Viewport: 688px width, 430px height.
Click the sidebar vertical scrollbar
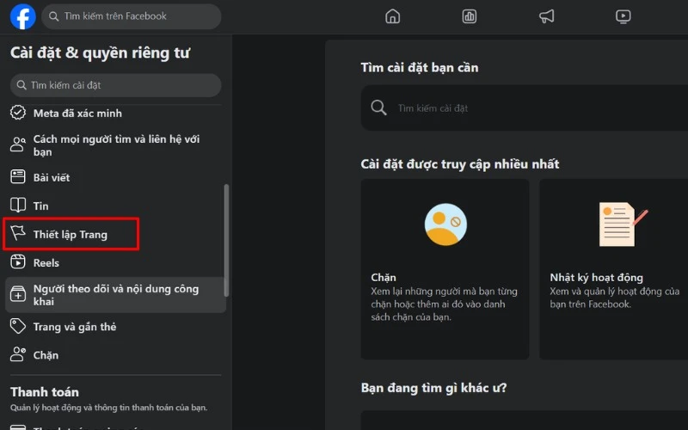click(226, 241)
